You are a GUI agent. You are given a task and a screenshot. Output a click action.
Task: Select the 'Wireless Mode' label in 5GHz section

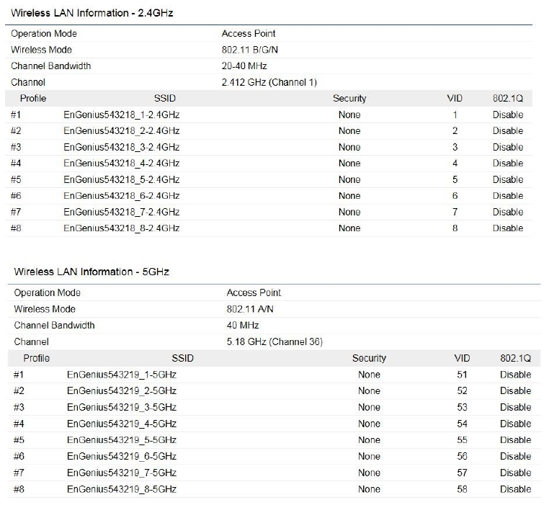click(x=45, y=309)
